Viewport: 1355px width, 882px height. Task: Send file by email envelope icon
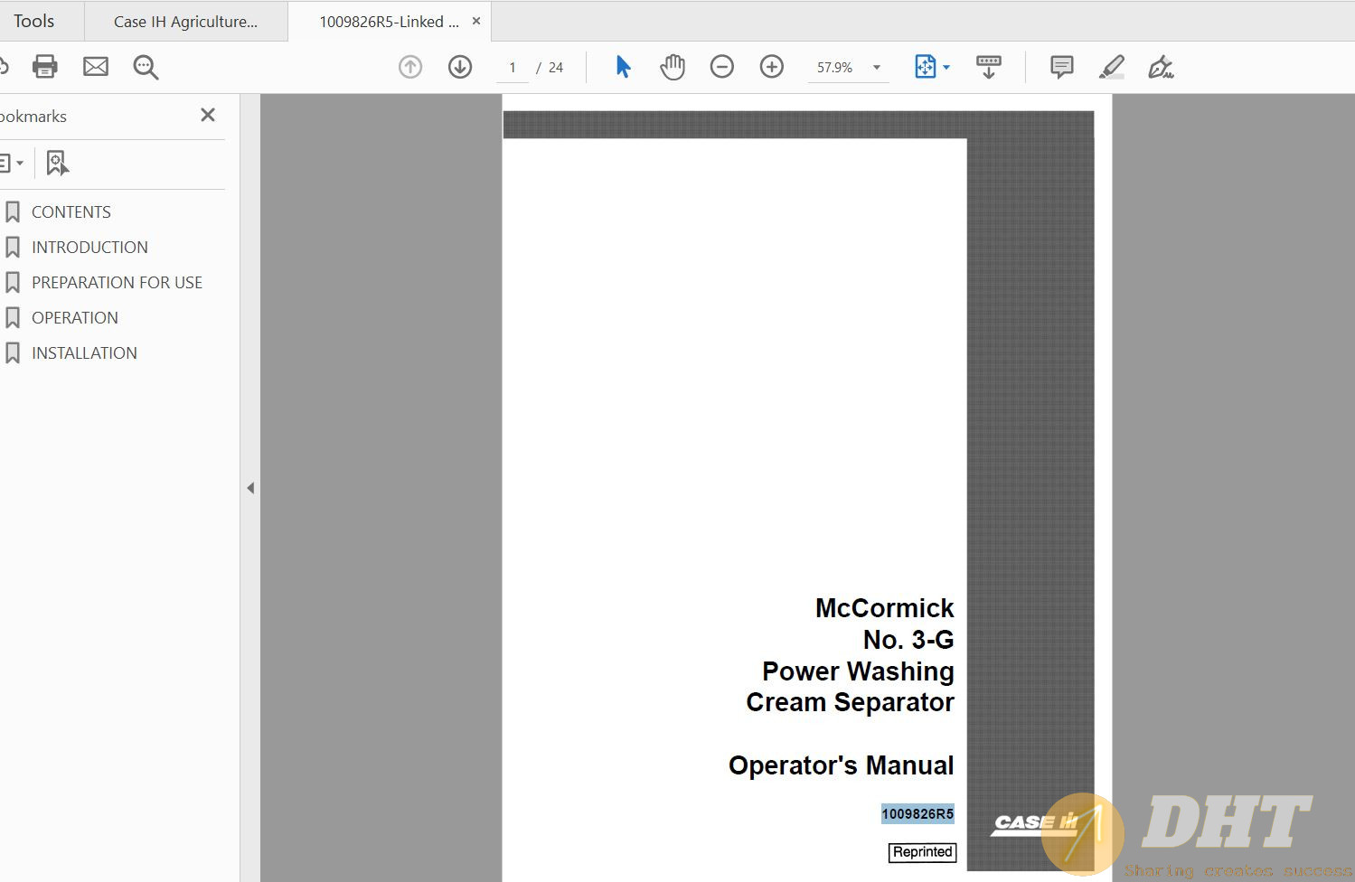pyautogui.click(x=96, y=67)
